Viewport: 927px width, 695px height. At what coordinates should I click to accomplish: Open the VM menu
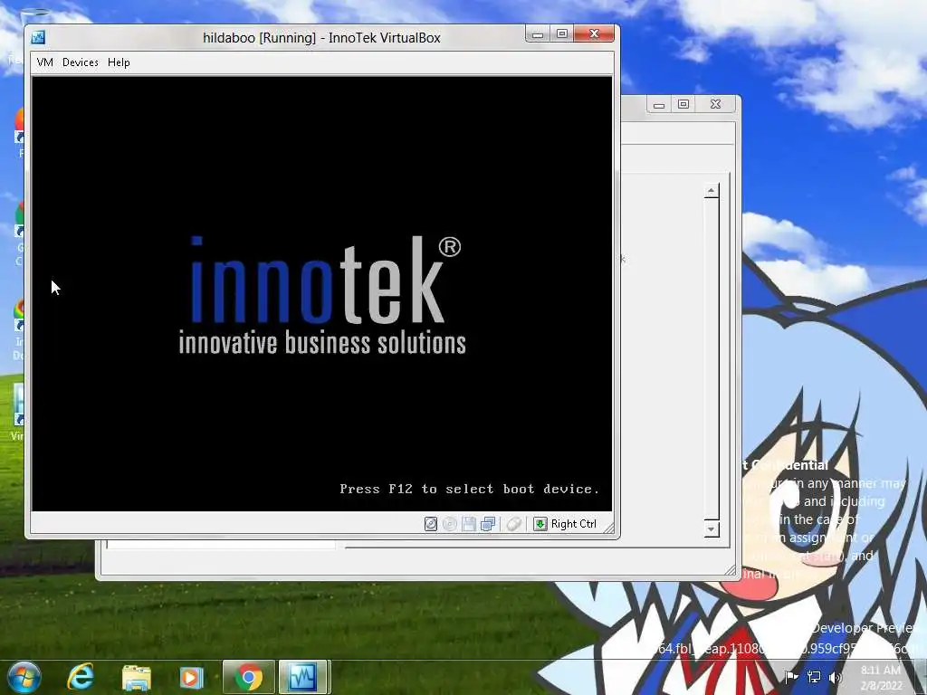[x=45, y=62]
